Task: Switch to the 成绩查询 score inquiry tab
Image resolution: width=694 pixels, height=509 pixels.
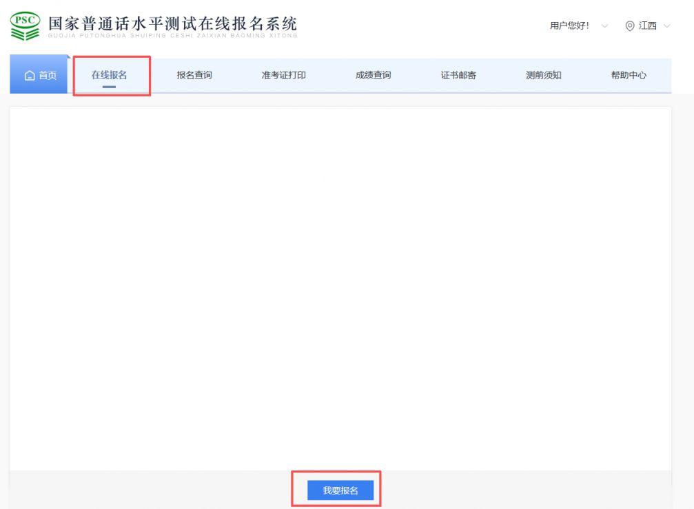Action: pos(373,75)
